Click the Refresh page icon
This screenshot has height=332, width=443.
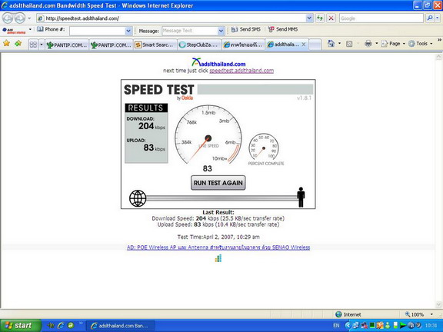click(x=320, y=18)
